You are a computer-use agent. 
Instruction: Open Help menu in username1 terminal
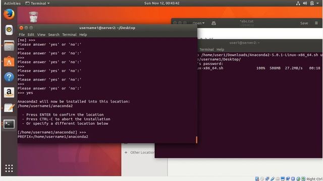tap(83, 35)
